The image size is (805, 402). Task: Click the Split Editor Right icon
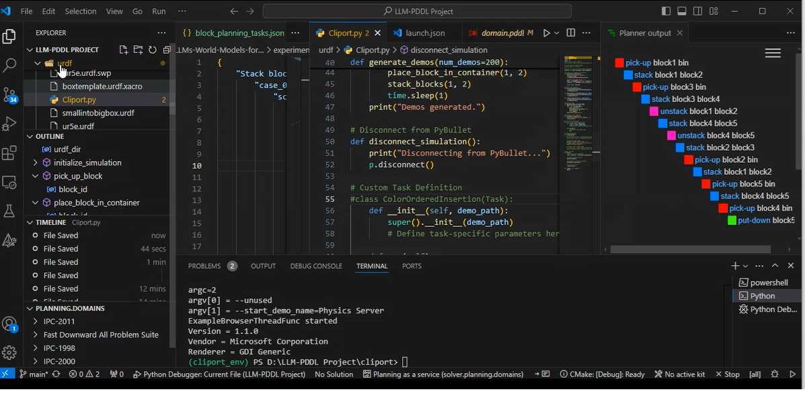pos(571,33)
